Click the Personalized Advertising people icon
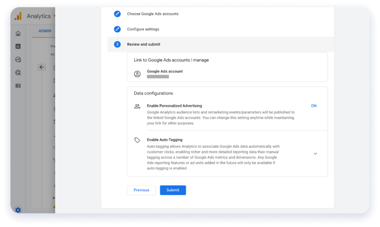 click(x=137, y=106)
